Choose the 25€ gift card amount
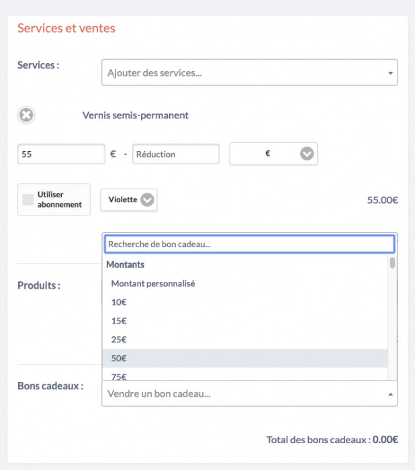415x470 pixels. coord(120,340)
